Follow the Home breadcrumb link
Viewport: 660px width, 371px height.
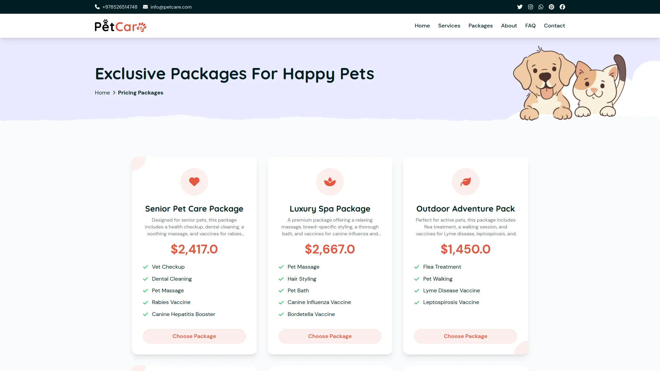click(102, 92)
